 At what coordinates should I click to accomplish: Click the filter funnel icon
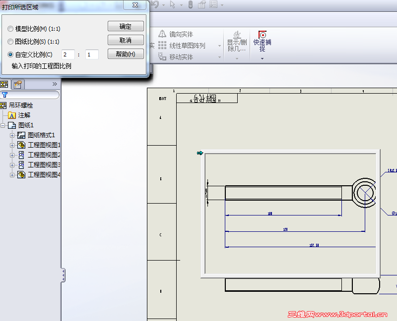[4, 95]
